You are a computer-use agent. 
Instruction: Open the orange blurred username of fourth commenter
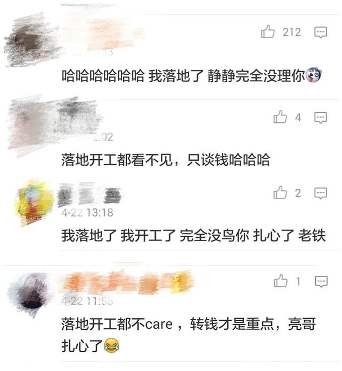click(x=127, y=282)
